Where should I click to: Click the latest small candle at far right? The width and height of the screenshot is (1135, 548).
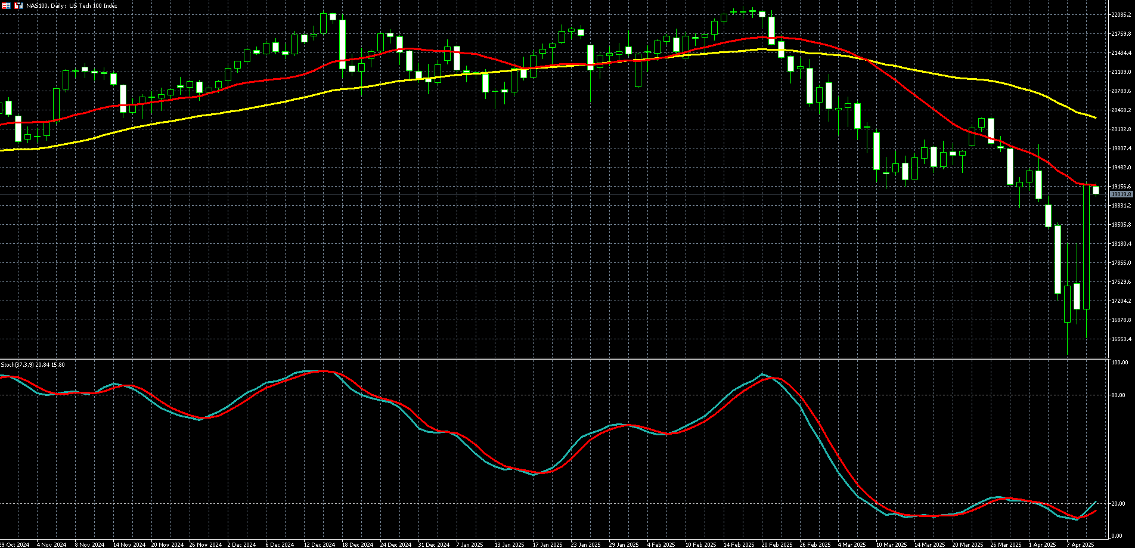1096,190
